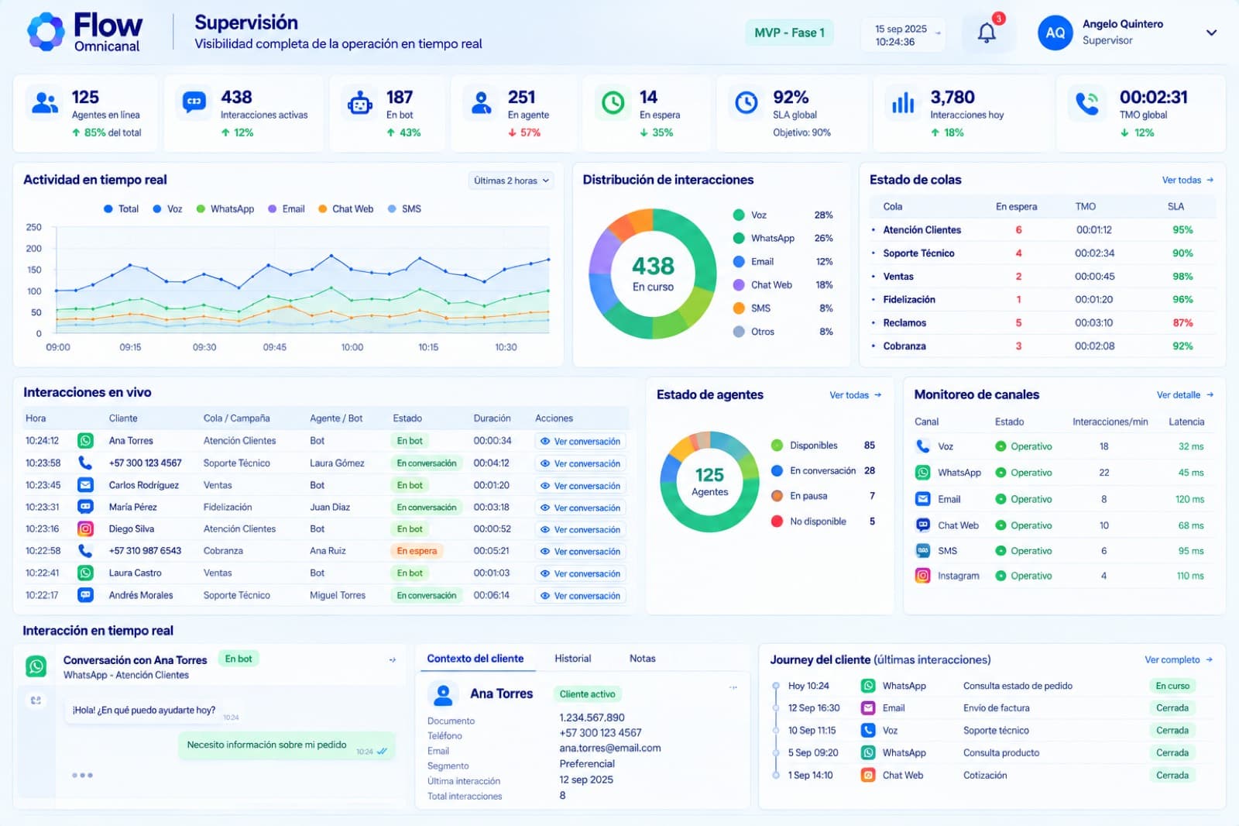Click Ana Torres profile avatar icon

(x=443, y=694)
